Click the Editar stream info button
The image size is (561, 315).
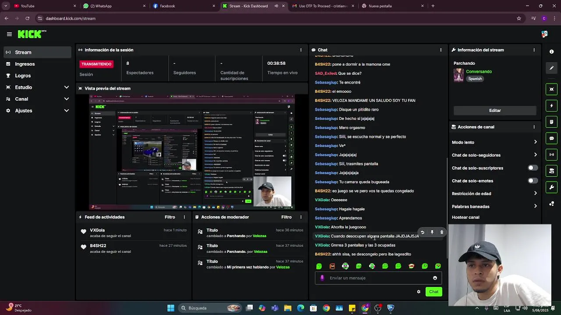point(495,111)
